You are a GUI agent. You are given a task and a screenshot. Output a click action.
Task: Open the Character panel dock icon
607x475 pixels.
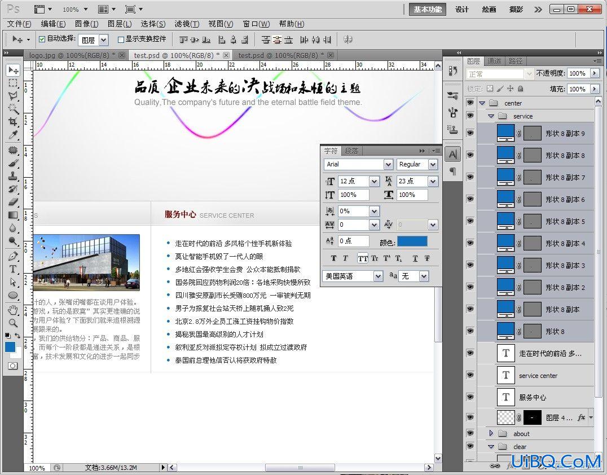coord(452,155)
